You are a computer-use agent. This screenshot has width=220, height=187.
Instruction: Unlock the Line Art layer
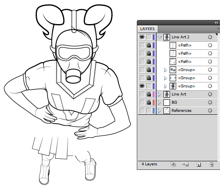(x=149, y=94)
